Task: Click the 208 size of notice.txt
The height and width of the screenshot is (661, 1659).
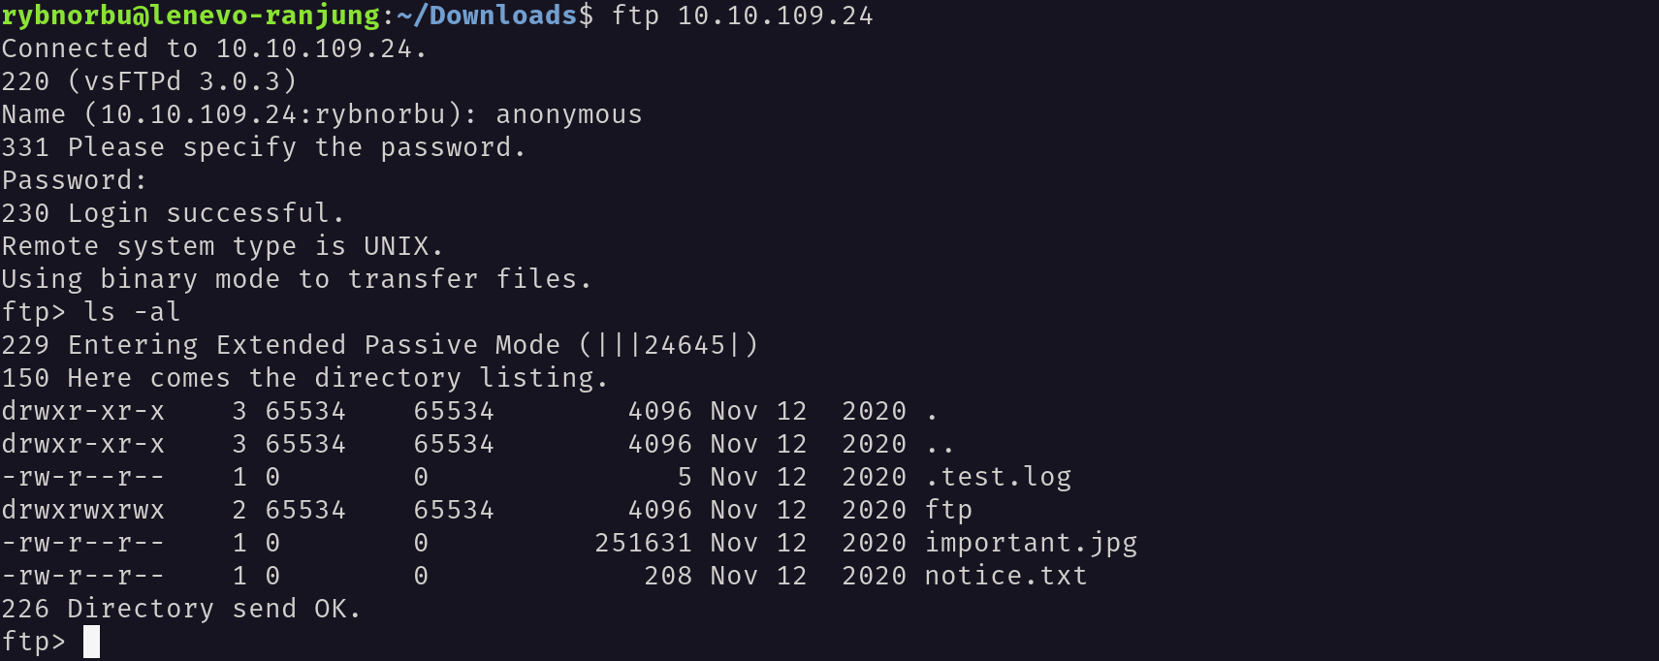Action: point(668,576)
